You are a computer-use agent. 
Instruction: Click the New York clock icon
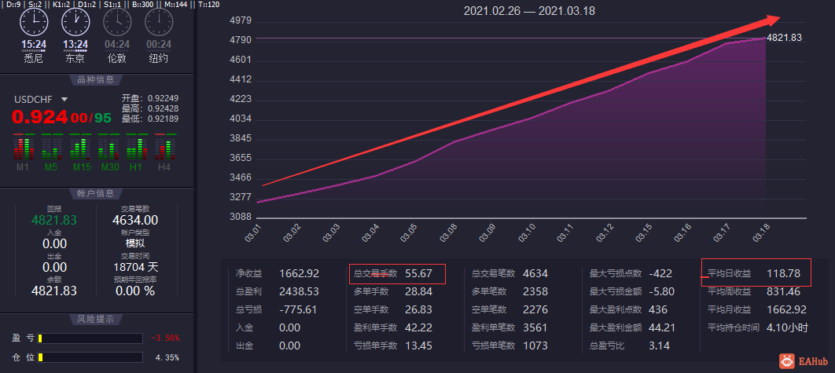coord(159,22)
